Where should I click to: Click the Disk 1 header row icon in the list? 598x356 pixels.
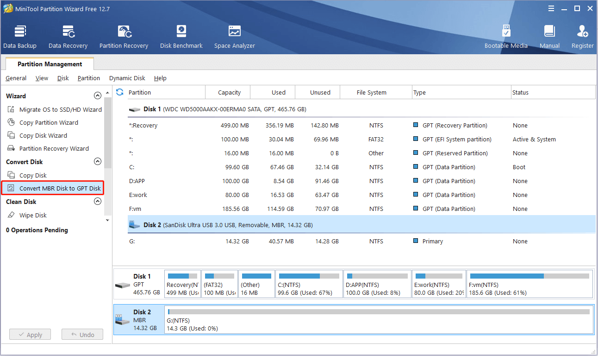[135, 109]
